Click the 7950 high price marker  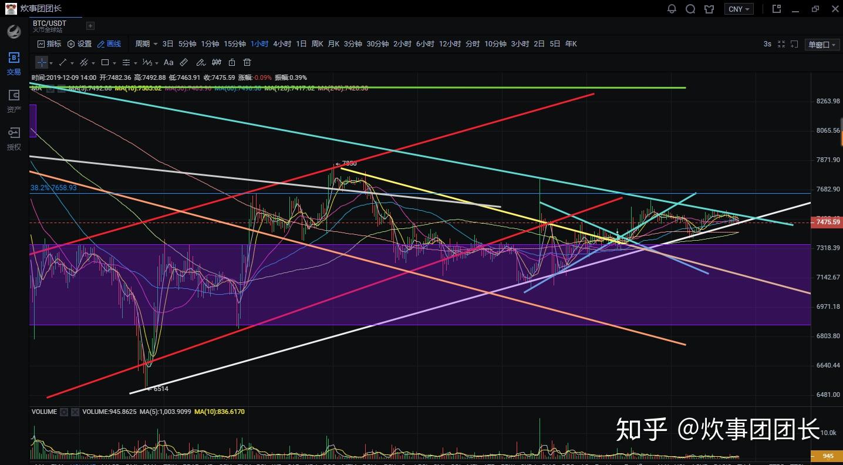[x=346, y=163]
